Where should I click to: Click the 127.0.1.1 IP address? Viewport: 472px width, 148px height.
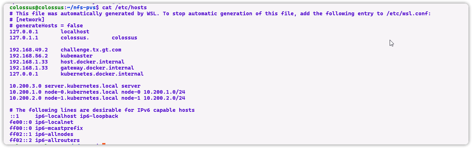(24, 38)
